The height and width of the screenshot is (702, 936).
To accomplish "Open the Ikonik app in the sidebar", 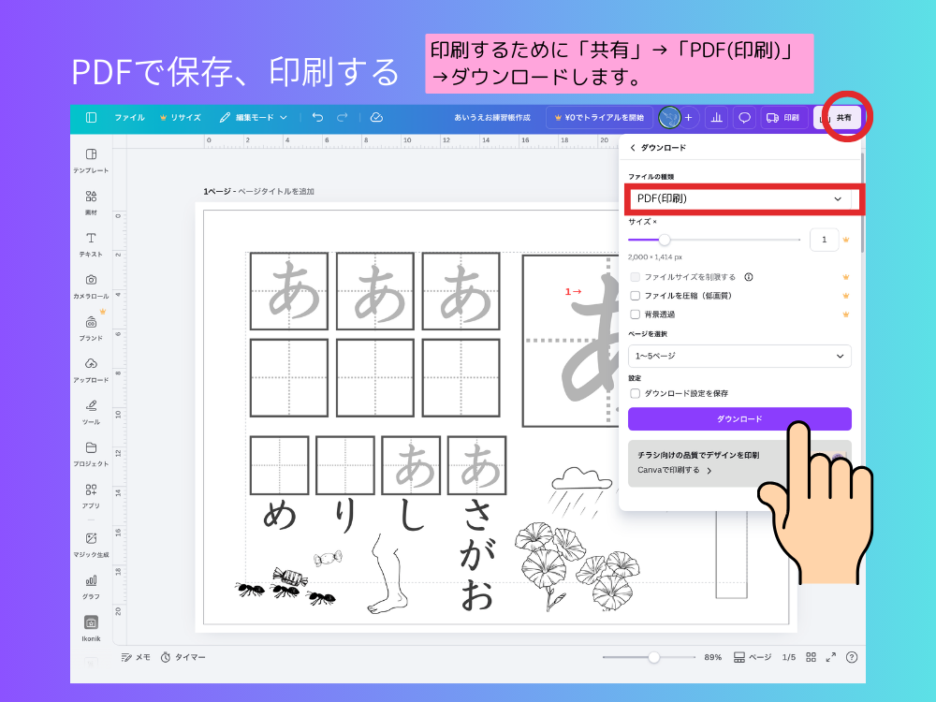I will [90, 622].
